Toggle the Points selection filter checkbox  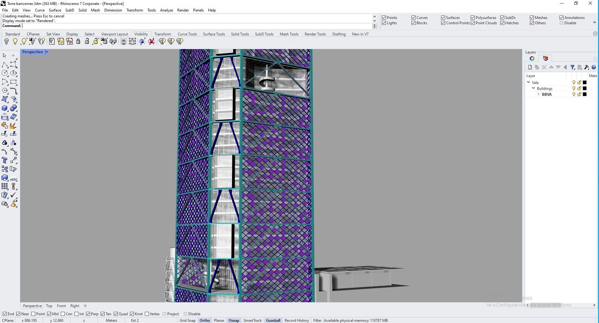click(384, 18)
